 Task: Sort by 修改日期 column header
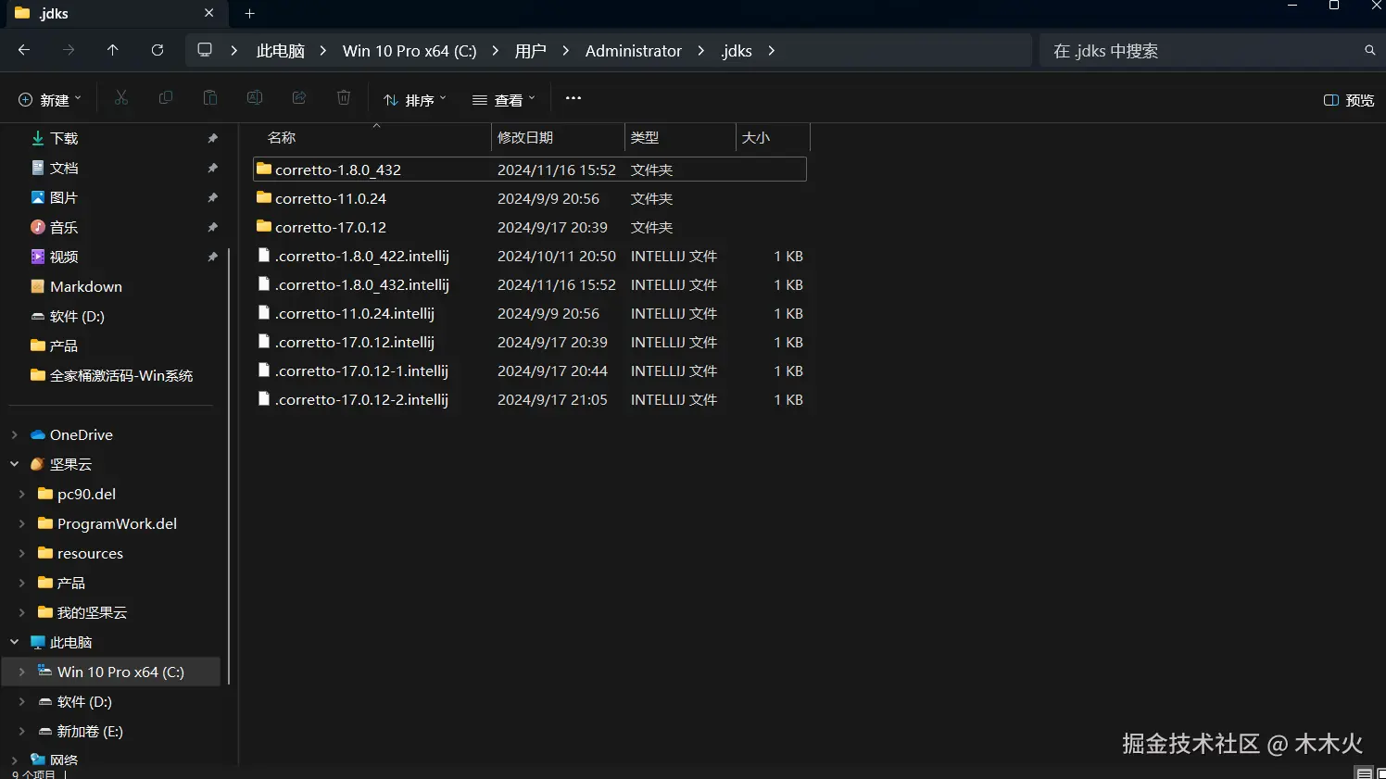[x=559, y=137]
